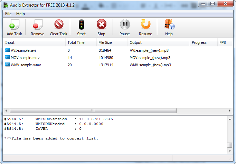
Task: Click the WMFSDKVersion log line
Action: (58, 119)
